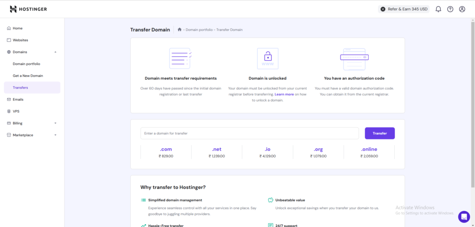475x227 pixels.
Task: Open Domain portfolio in the sidebar
Action: 26,64
